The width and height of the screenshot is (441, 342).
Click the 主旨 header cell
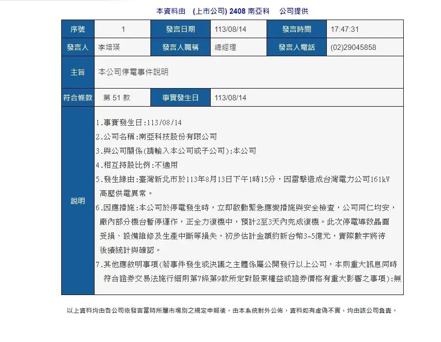(78, 72)
